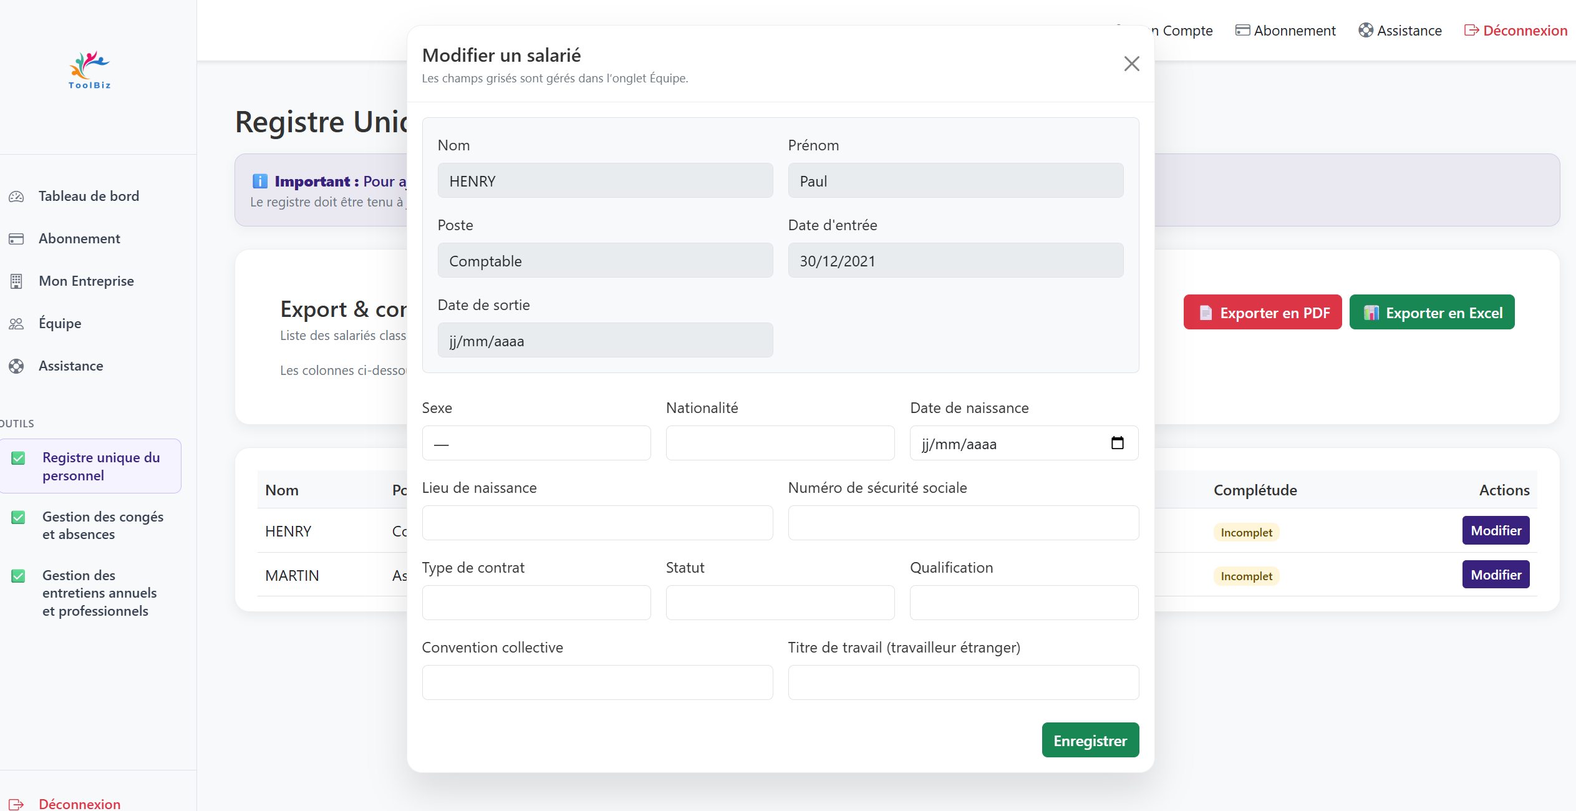The image size is (1576, 811).
Task: Open the Sexe dropdown
Action: pyautogui.click(x=536, y=444)
